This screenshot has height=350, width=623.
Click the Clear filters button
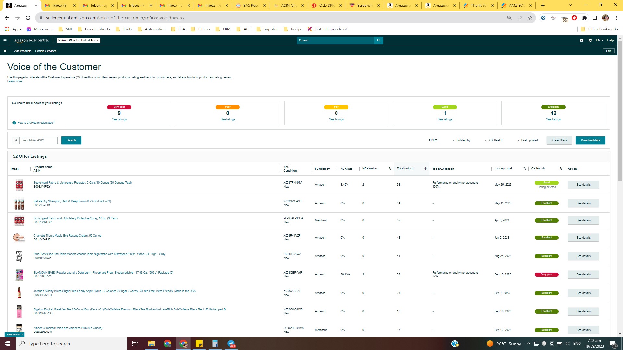point(559,140)
